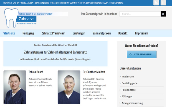
Task: Click the Emmishofer Zoll/Schweiz location line
Action: click(x=55, y=59)
